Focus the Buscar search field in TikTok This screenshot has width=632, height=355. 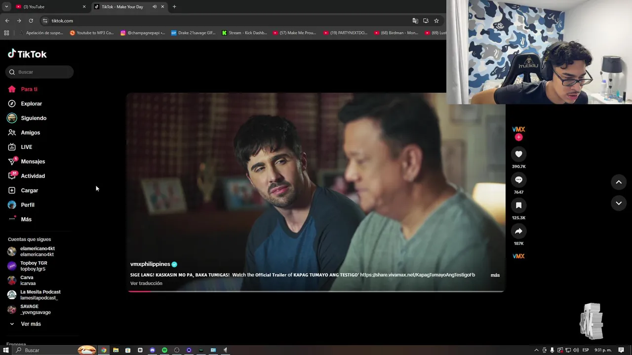pos(39,72)
